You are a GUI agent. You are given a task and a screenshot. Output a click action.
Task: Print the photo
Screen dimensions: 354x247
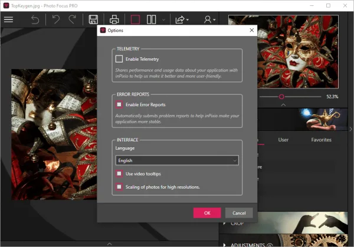(x=114, y=19)
